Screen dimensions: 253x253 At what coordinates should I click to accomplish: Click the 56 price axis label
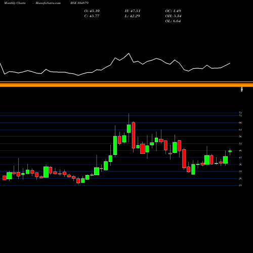(x=240, y=137)
